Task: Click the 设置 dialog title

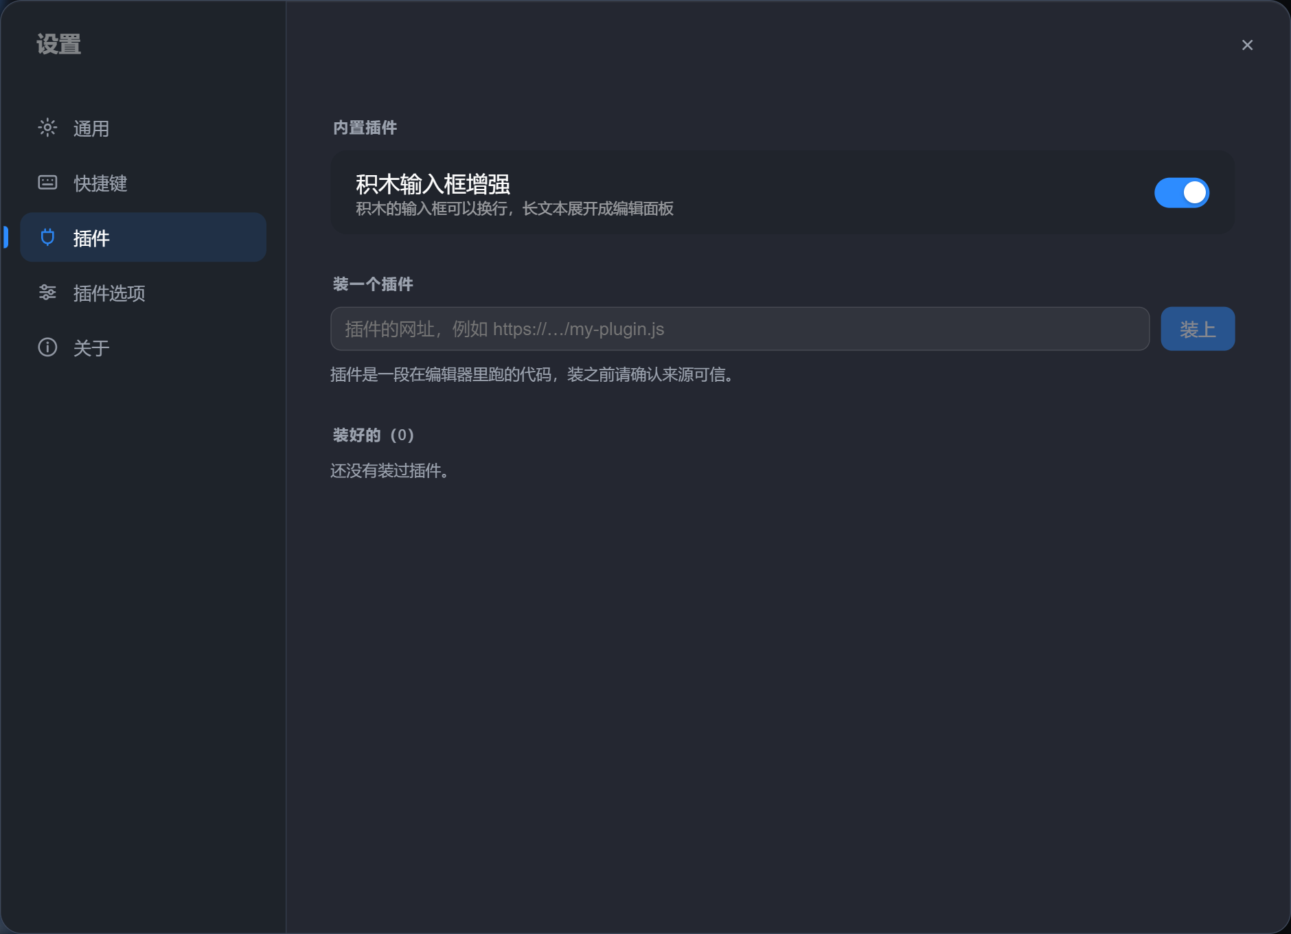Action: 58,45
